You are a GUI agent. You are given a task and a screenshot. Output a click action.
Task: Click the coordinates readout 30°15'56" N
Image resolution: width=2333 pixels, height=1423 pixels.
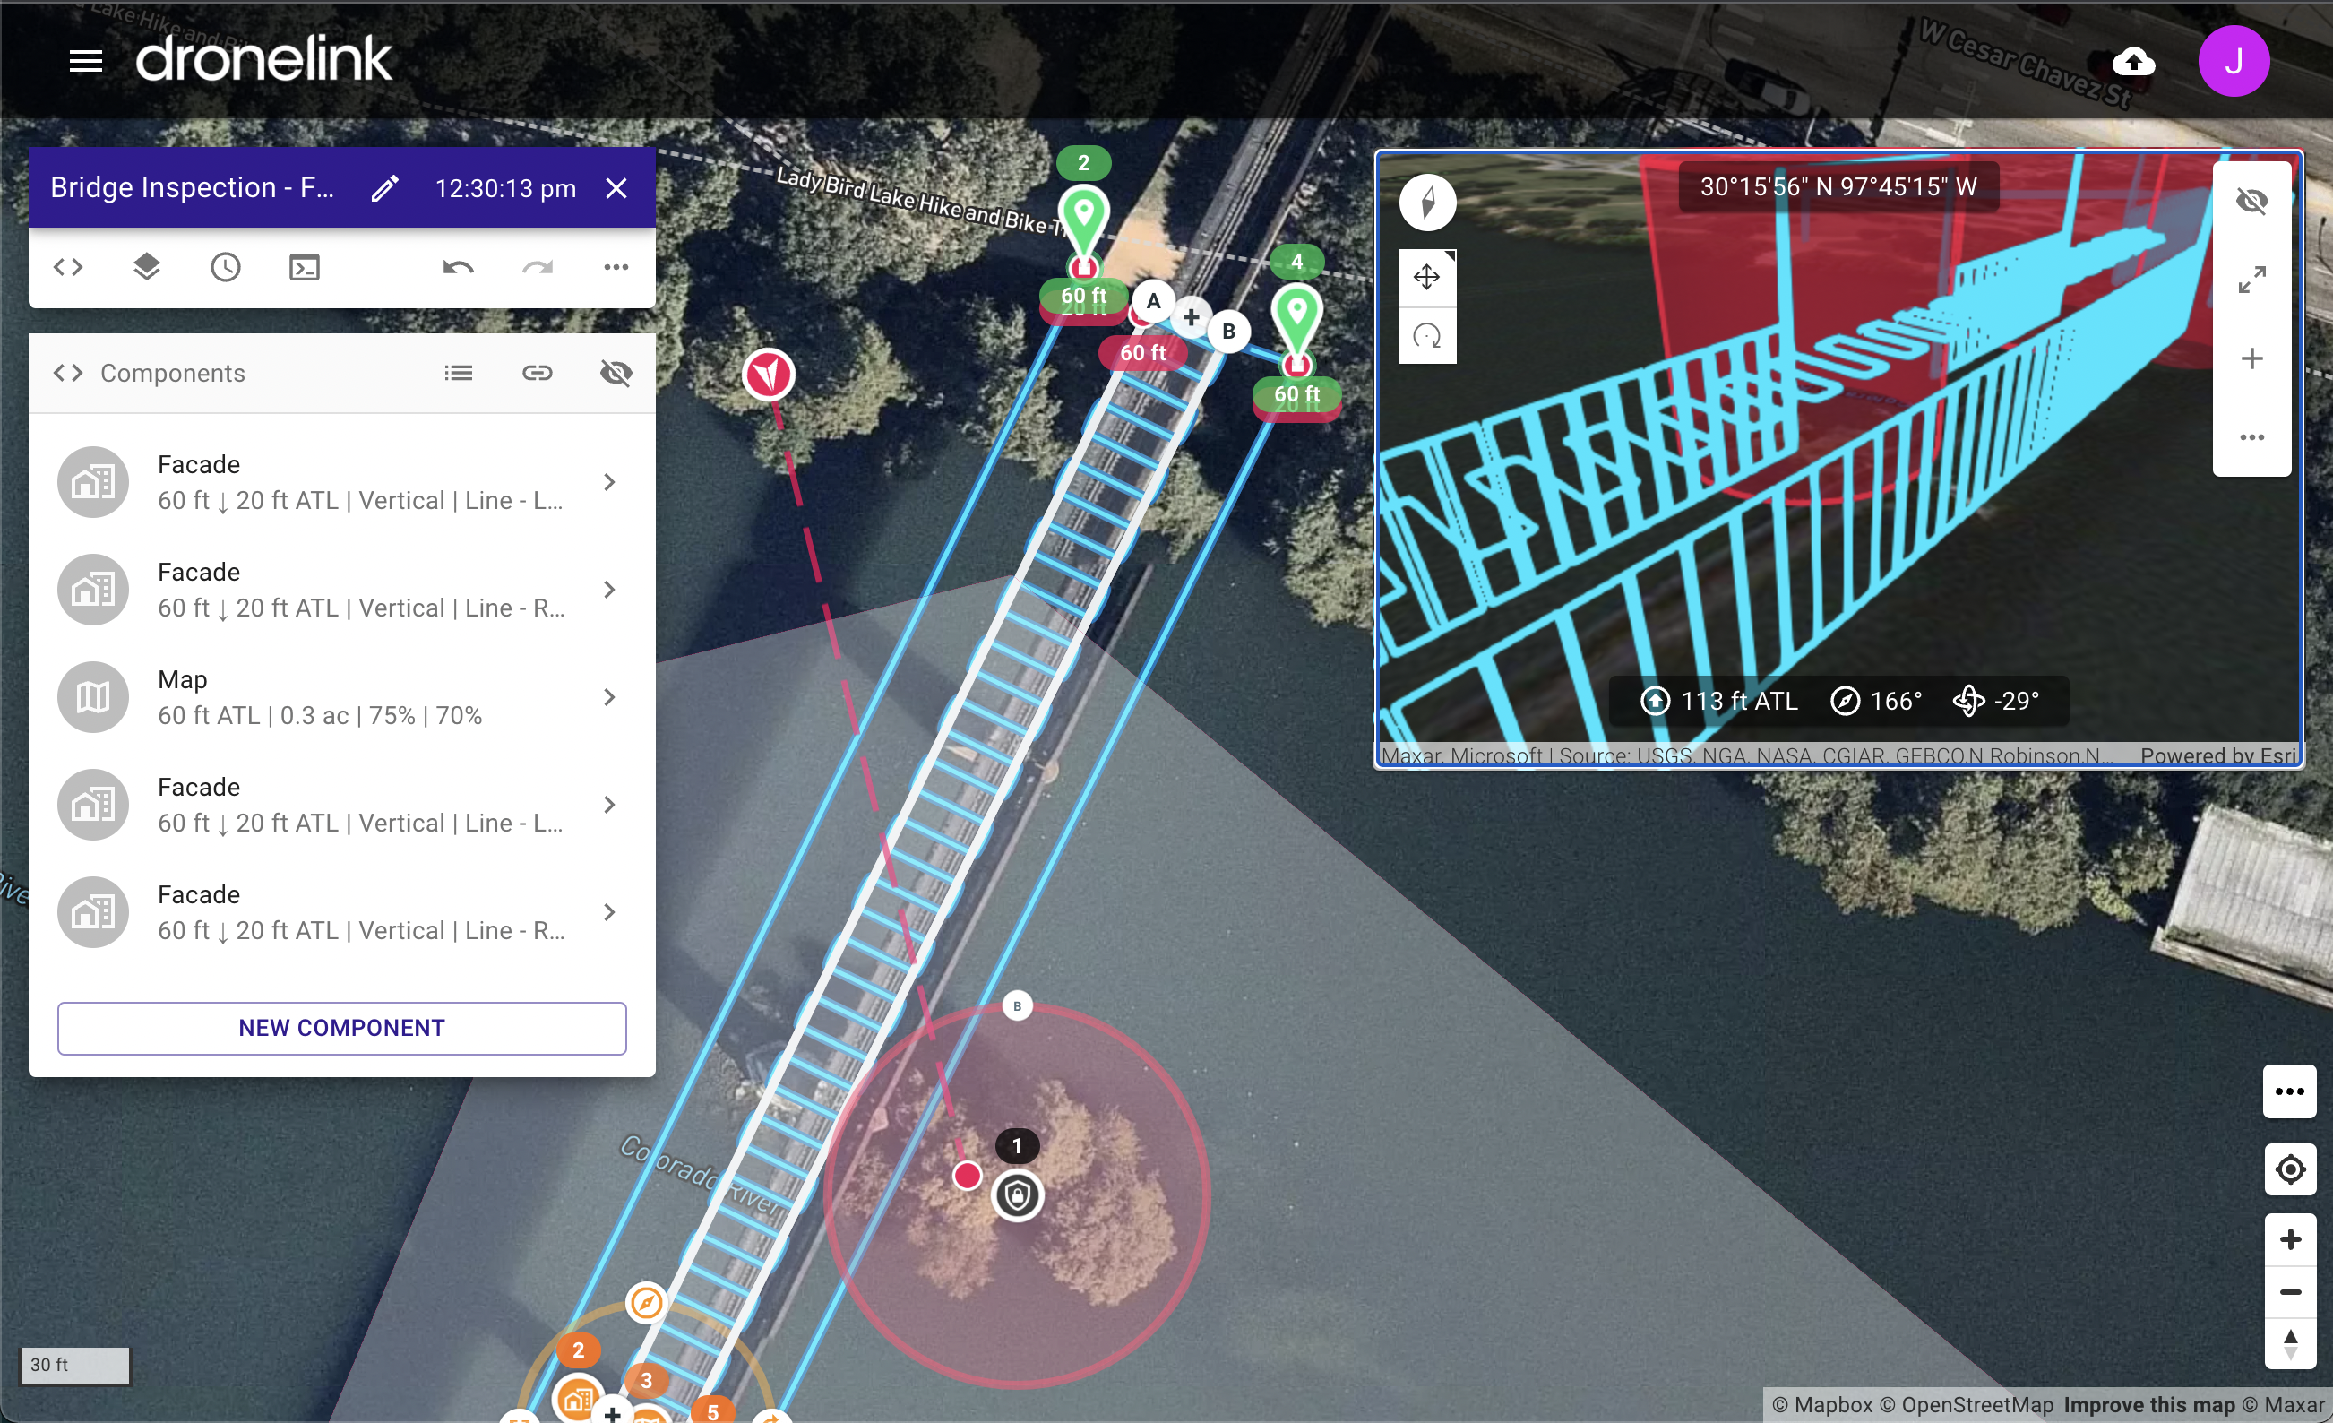[1838, 186]
